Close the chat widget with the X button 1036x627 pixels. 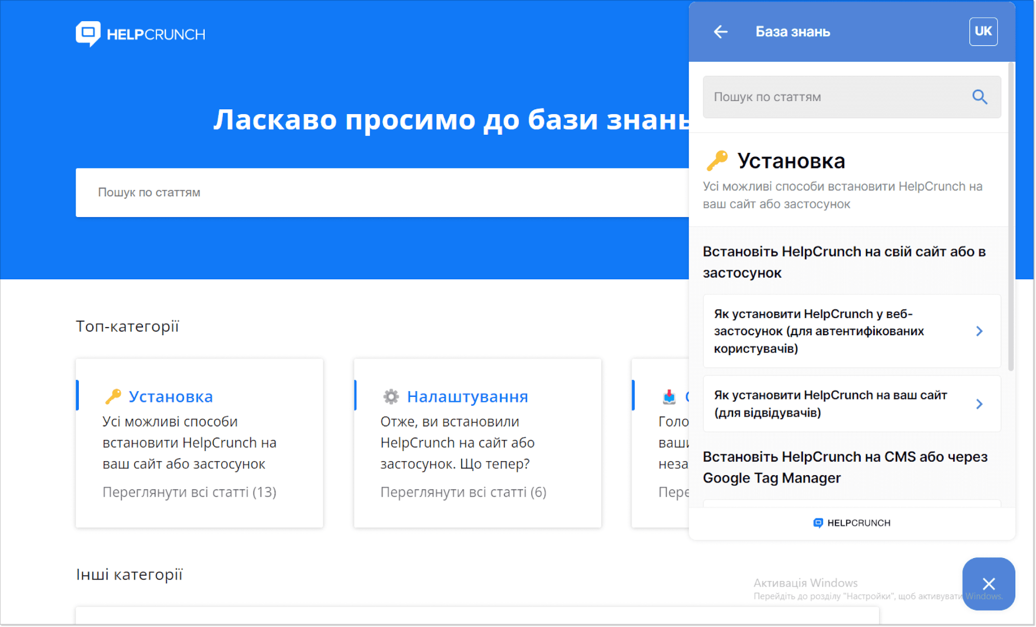pos(988,584)
